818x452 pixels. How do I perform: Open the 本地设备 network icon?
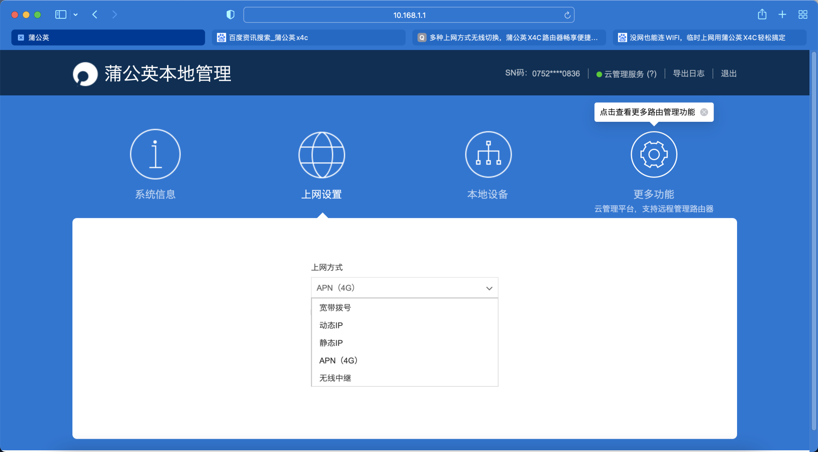(488, 154)
